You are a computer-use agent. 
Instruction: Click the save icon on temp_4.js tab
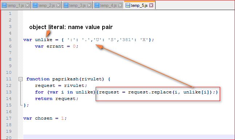(x=97, y=5)
